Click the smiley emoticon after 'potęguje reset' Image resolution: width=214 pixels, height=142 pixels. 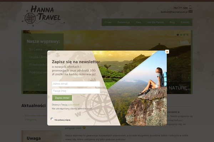[84, 127]
